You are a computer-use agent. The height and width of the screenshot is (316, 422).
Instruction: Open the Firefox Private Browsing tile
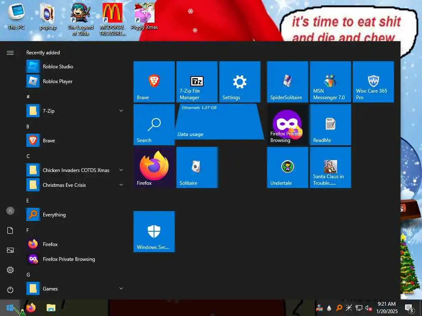click(x=287, y=125)
